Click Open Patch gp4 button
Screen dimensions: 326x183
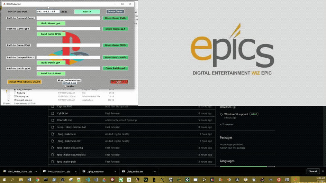(x=115, y=68)
